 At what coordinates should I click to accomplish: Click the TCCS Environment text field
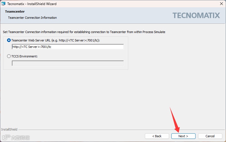[68, 63]
